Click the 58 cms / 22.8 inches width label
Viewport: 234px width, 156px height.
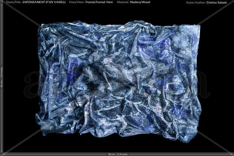coord(118,154)
